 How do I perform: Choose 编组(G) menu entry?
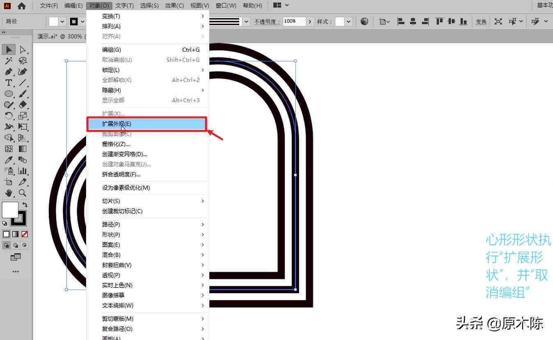(148, 50)
